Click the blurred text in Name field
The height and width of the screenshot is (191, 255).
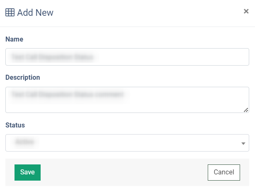coord(53,57)
